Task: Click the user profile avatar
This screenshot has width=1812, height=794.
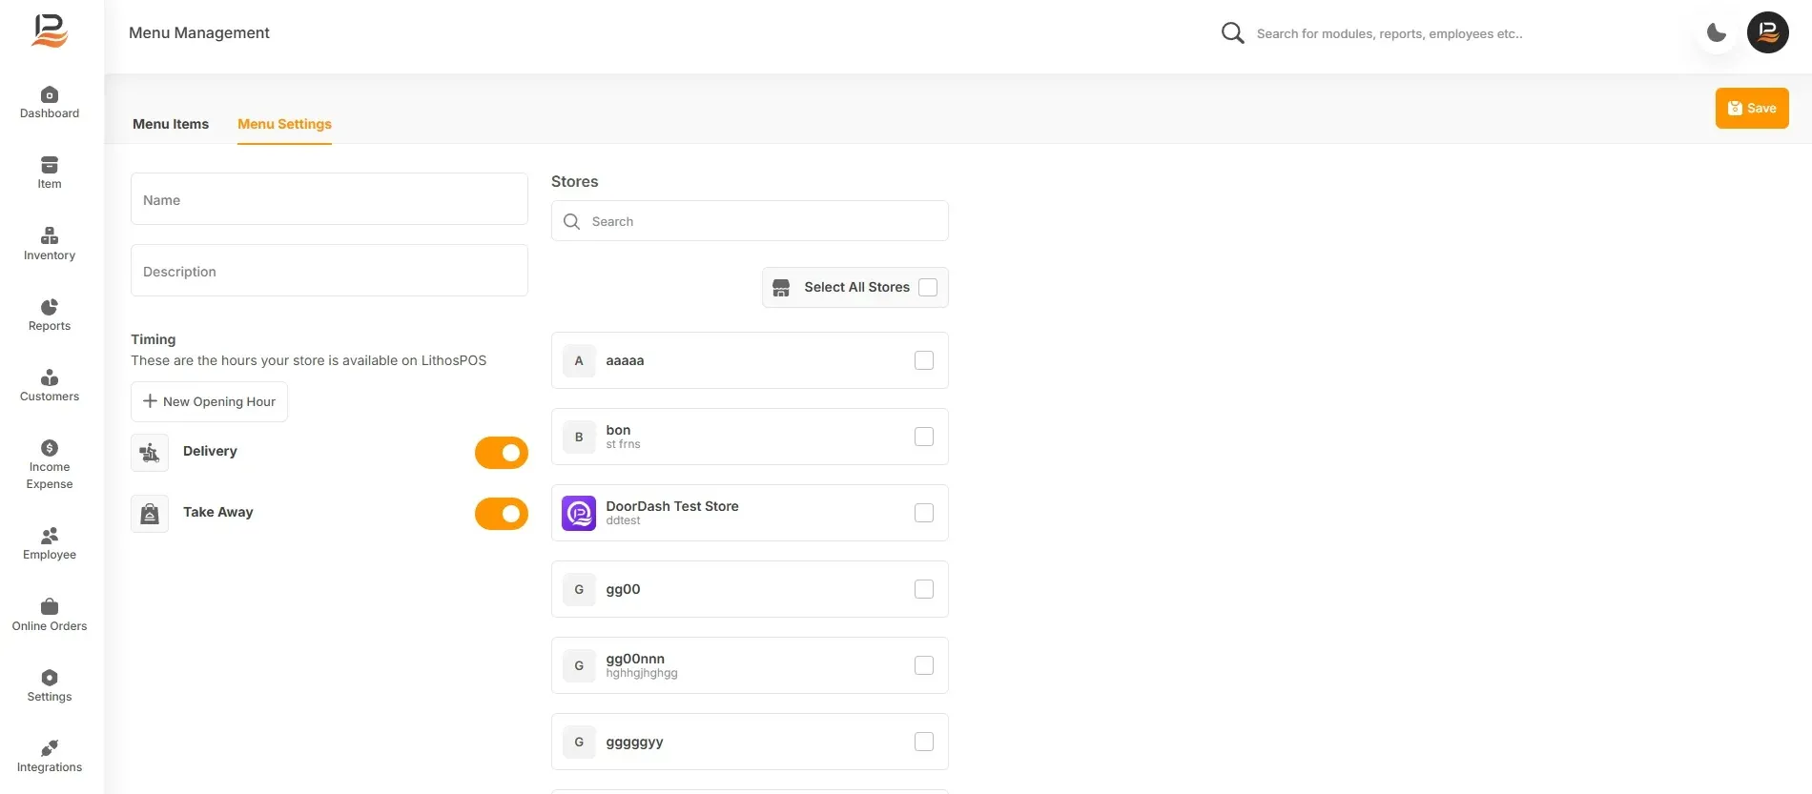Action: [1768, 32]
